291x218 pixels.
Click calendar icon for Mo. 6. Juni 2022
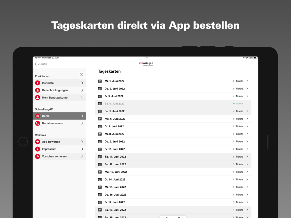(x=100, y=119)
